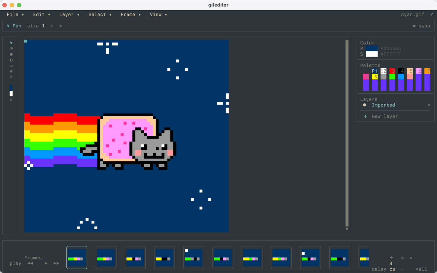Image resolution: width=437 pixels, height=273 pixels.
Task: Open the File menu
Action: point(15,14)
